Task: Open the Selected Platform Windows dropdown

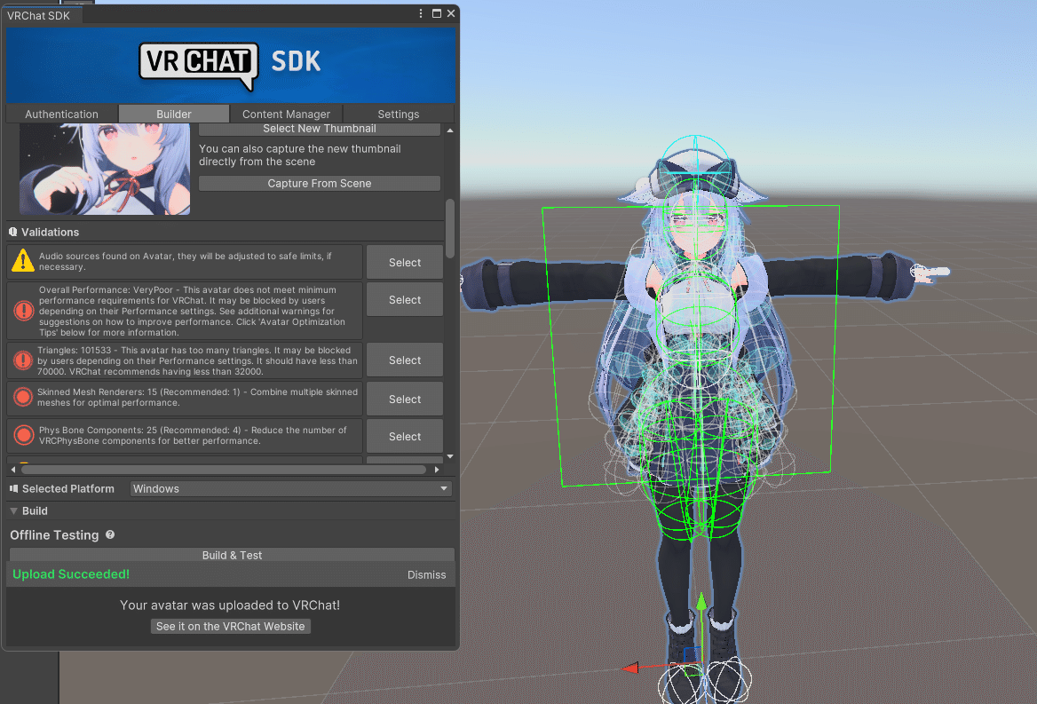Action: point(291,488)
